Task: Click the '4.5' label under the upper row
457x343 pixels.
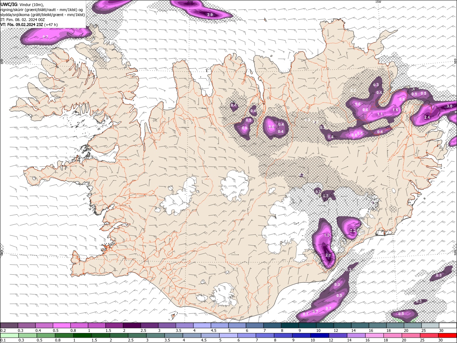Action: coord(214,331)
